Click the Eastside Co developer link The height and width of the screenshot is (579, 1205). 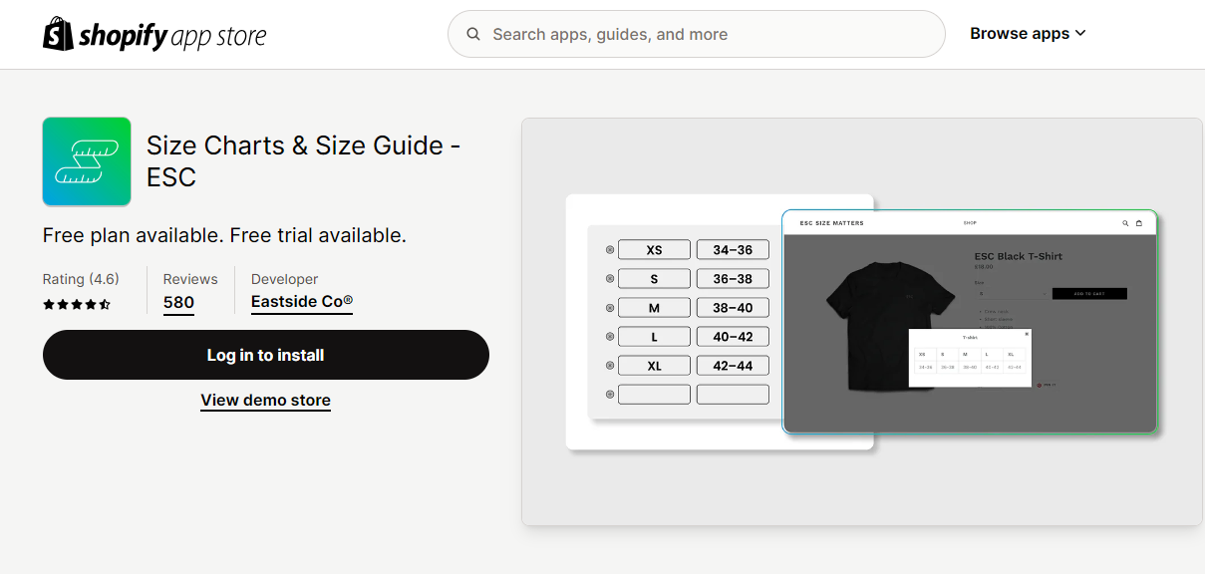[301, 302]
